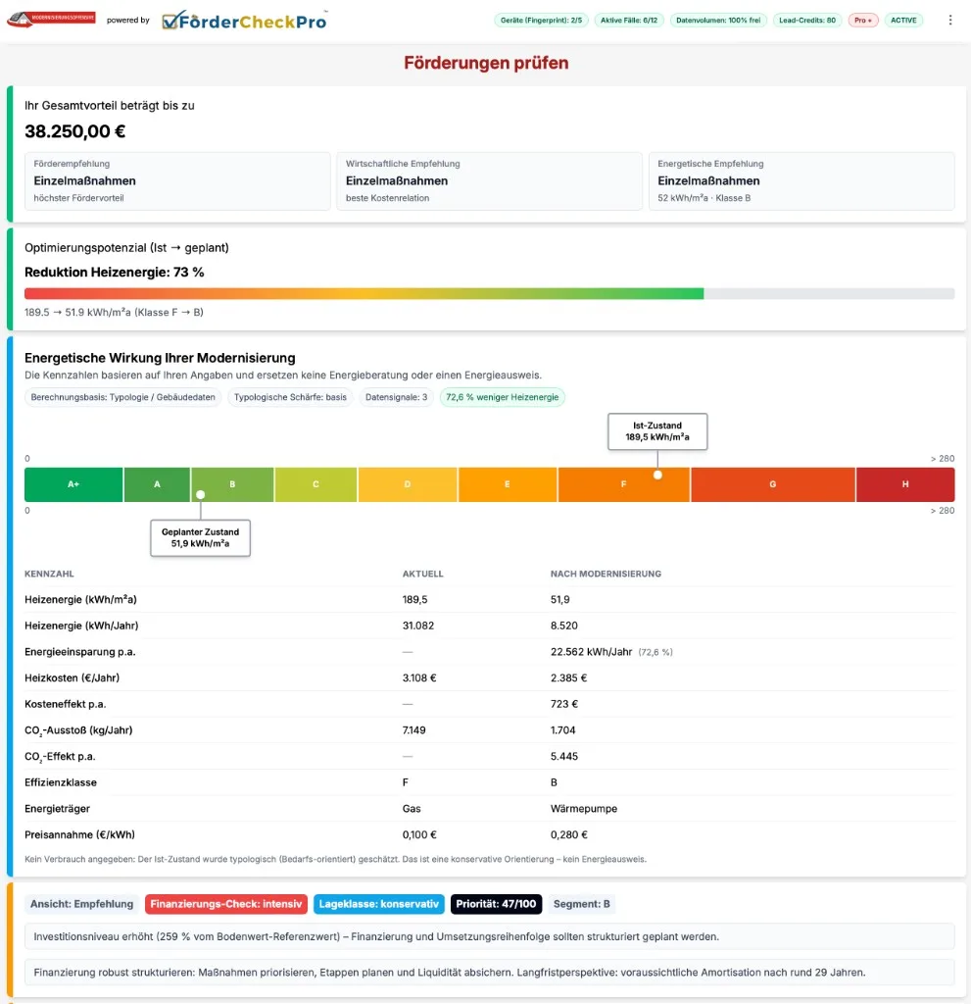
Task: Click the Gas energy source cell
Action: 412,809
